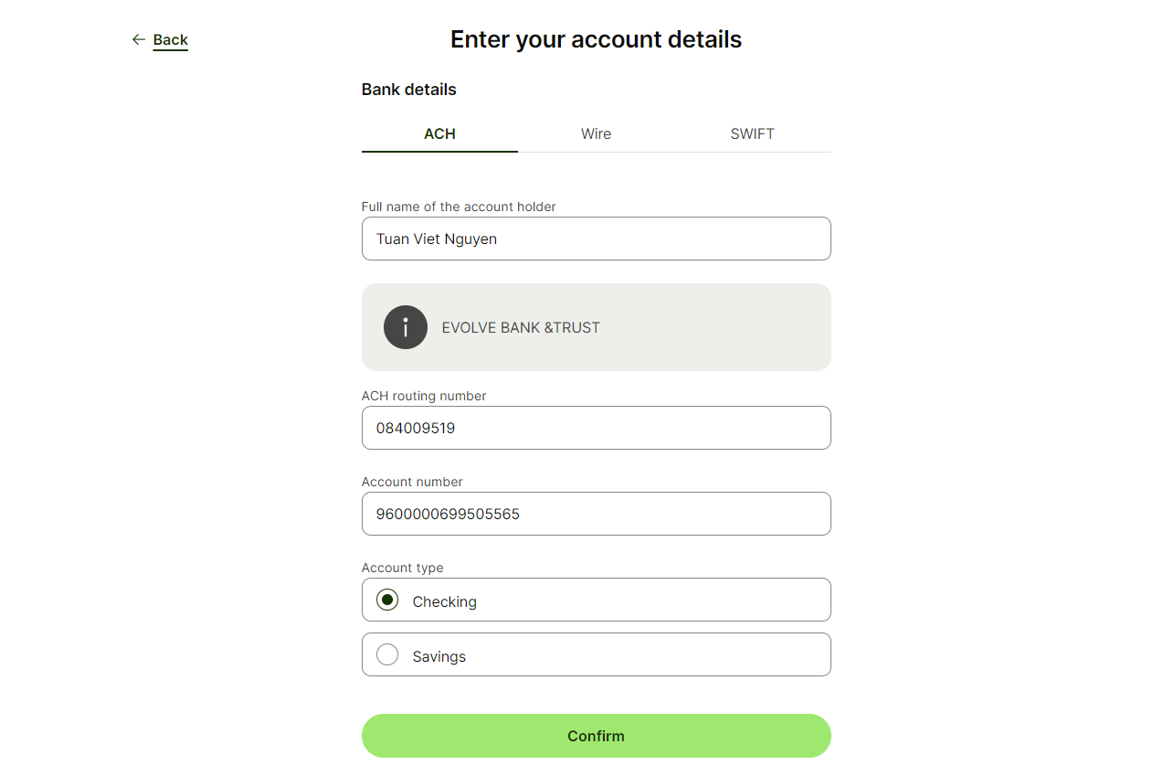Open the Back link

(x=171, y=39)
